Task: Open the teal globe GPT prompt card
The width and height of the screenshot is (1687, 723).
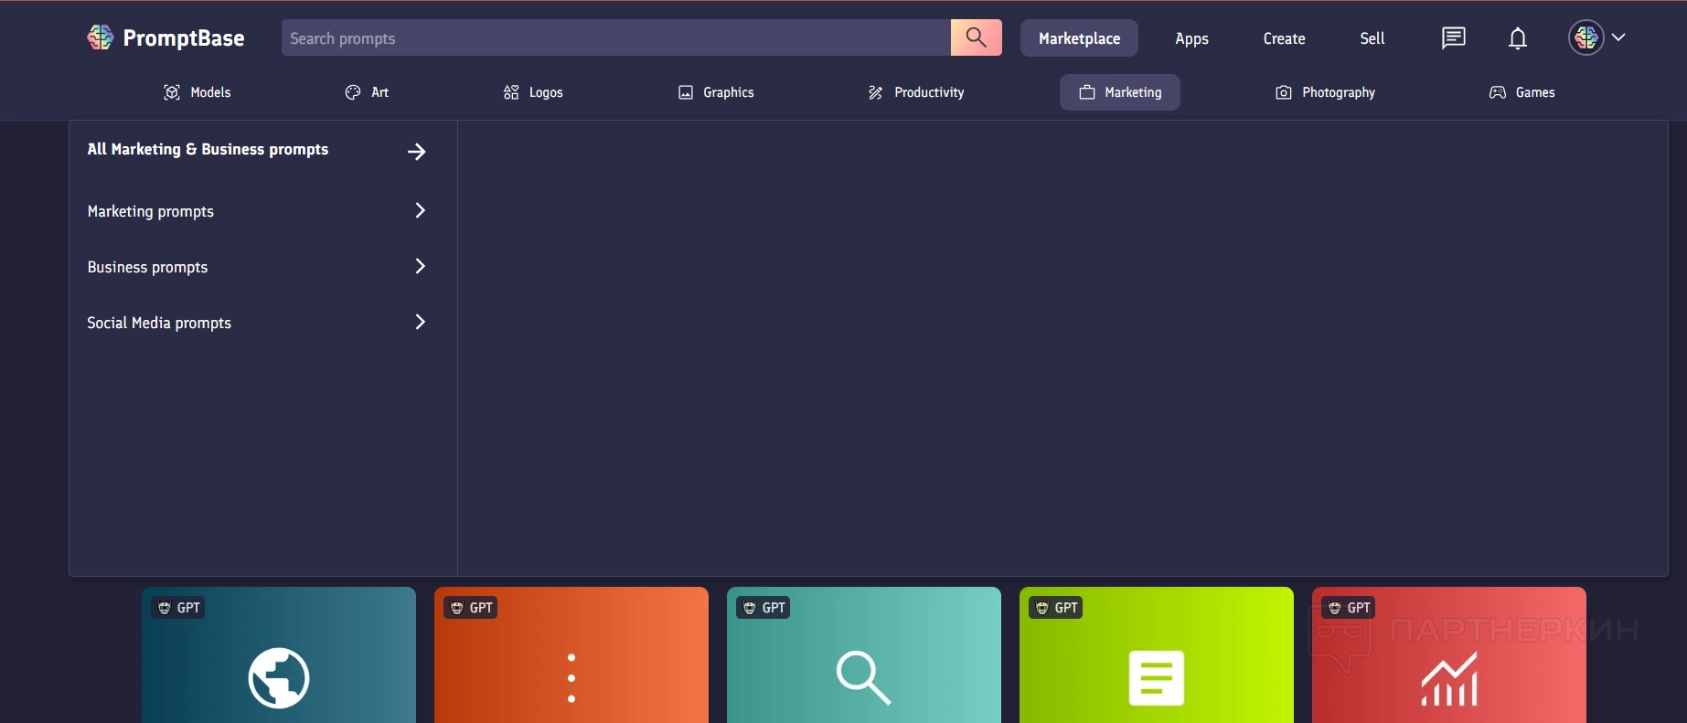Action: [279, 654]
